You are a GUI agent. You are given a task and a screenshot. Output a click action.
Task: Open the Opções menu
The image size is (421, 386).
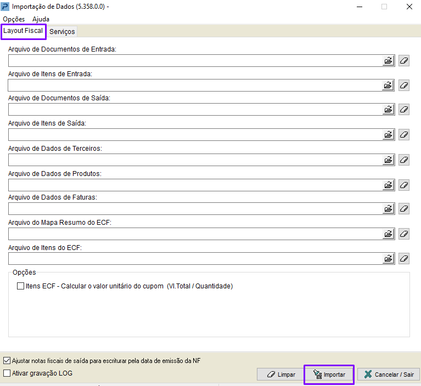[14, 19]
